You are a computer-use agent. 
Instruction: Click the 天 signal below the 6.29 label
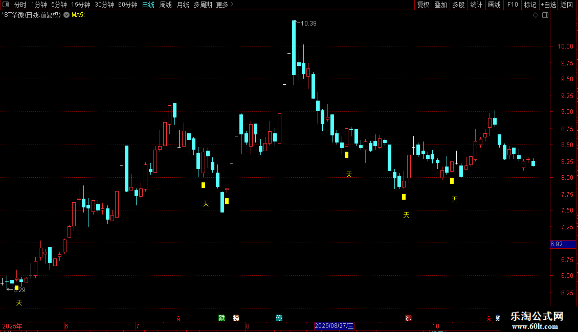19,302
